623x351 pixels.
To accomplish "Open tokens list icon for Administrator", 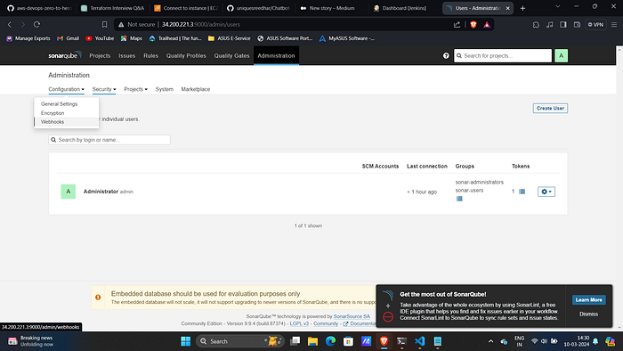I will (x=522, y=192).
